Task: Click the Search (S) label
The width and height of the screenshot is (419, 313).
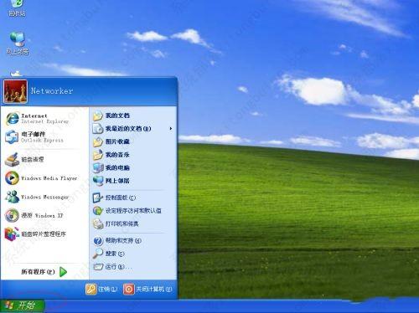Action: 115,254
